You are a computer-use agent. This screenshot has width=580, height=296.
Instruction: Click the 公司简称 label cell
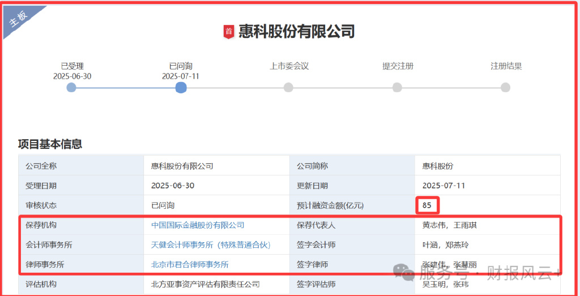352,166
